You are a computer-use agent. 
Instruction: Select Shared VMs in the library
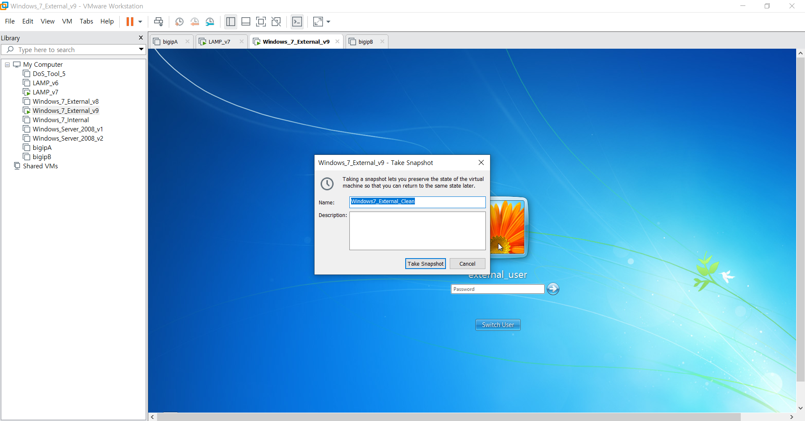pyautogui.click(x=40, y=166)
